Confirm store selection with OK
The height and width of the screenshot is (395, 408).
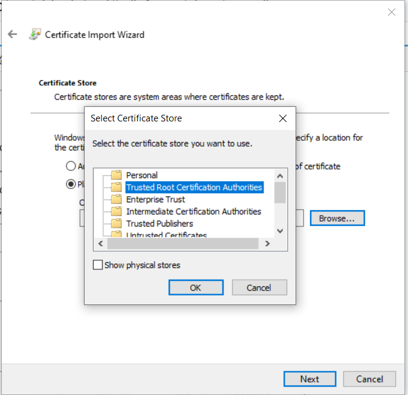click(x=196, y=287)
